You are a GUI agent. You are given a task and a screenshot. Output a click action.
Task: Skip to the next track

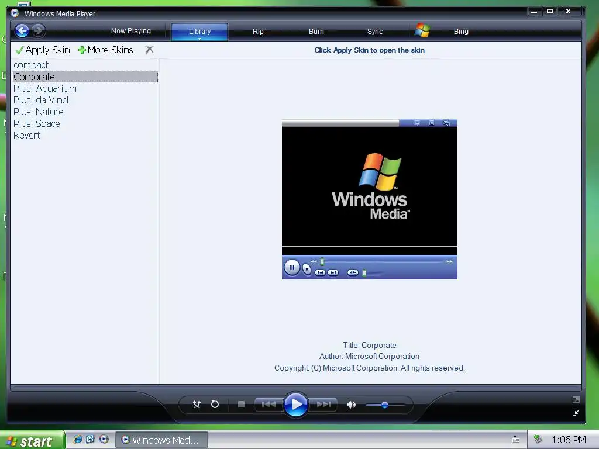click(x=323, y=405)
